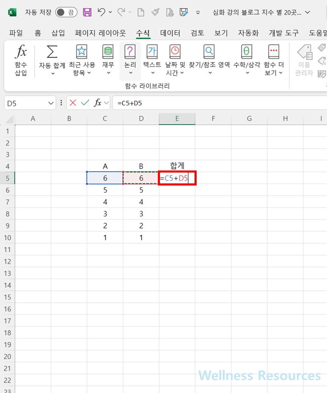Viewport: 329px width, 393px height.
Task: Select row 5 header
Action: 8,178
